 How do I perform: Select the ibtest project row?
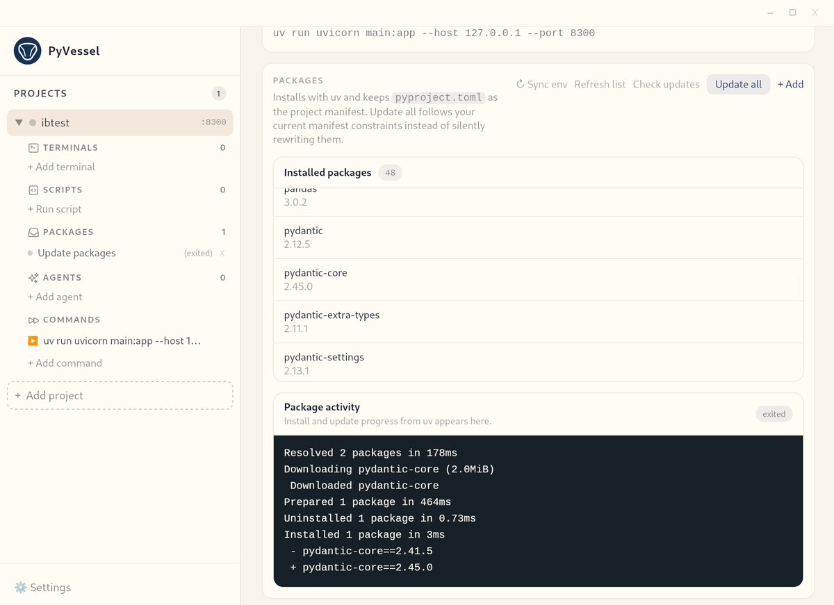120,122
